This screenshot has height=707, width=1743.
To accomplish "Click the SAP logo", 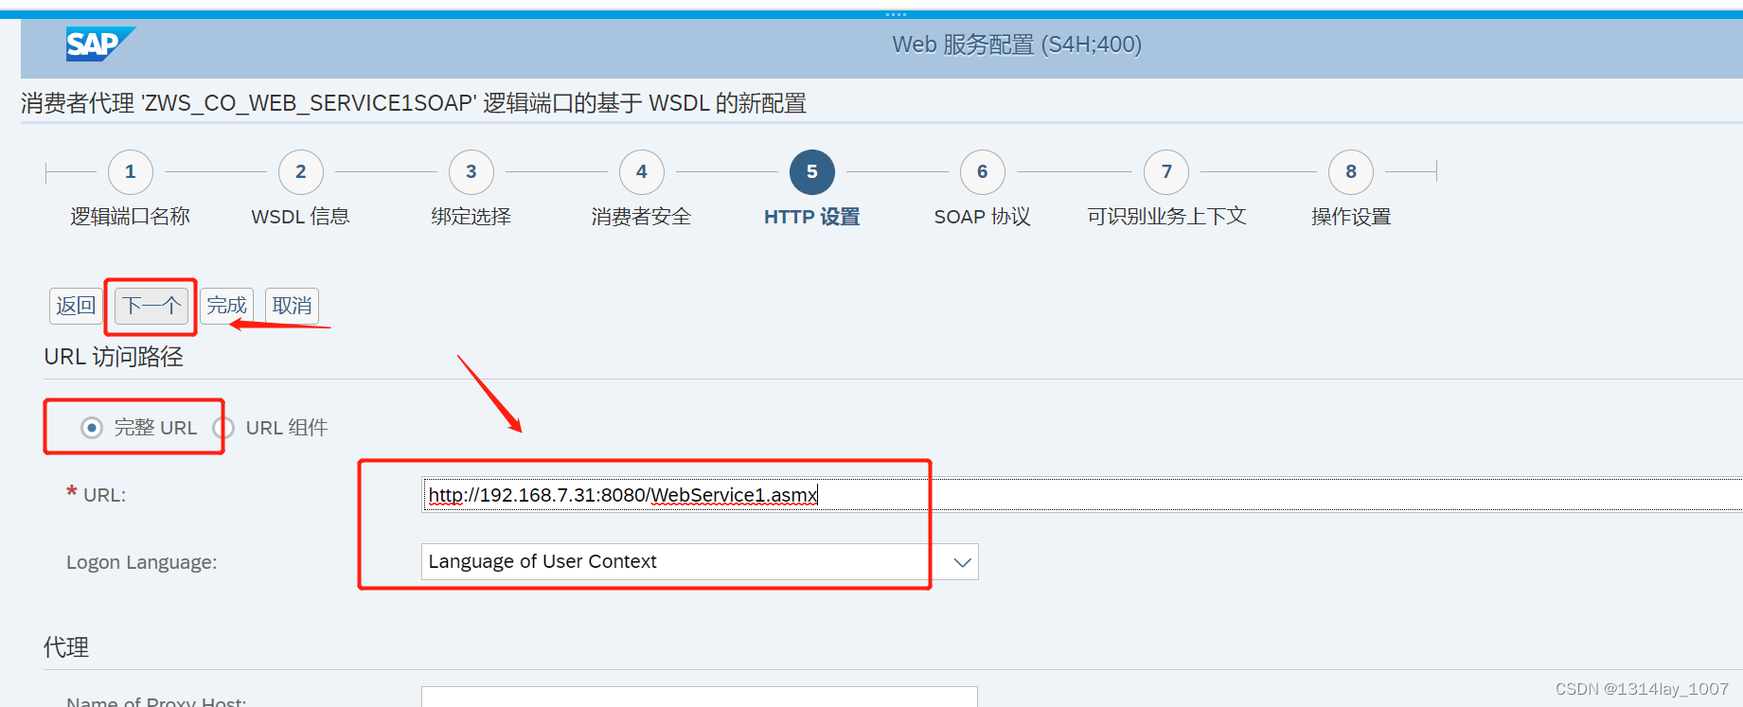I will [100, 44].
